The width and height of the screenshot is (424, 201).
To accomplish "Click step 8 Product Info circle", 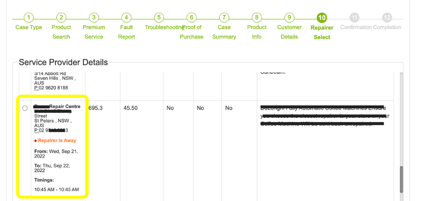I will (x=257, y=18).
